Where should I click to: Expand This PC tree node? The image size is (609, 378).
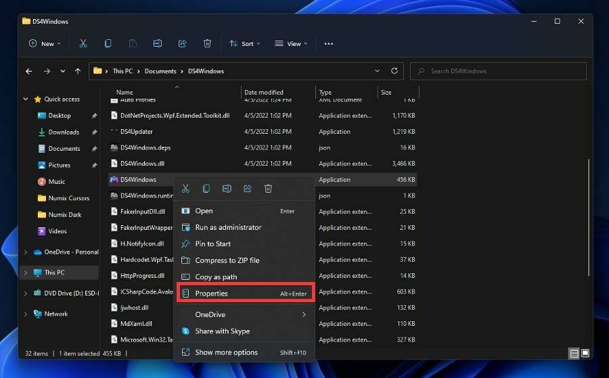click(26, 273)
